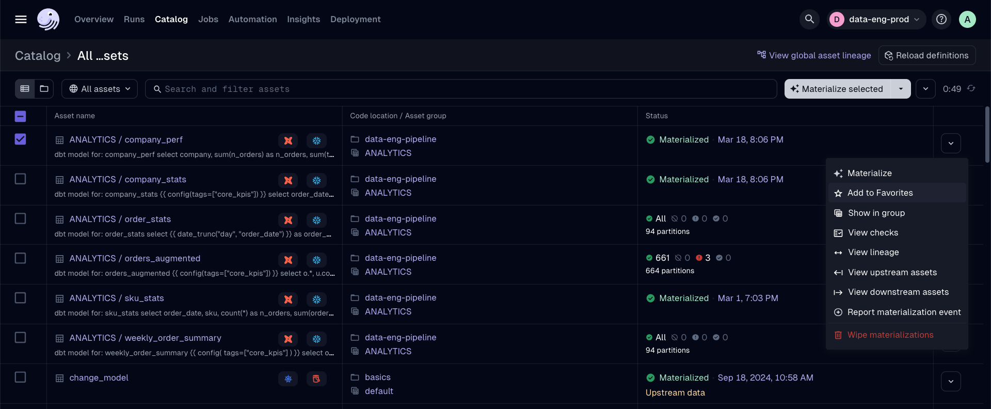This screenshot has width=991, height=409.
Task: Click the failed partitions indicator showing 3
Action: [x=703, y=258]
